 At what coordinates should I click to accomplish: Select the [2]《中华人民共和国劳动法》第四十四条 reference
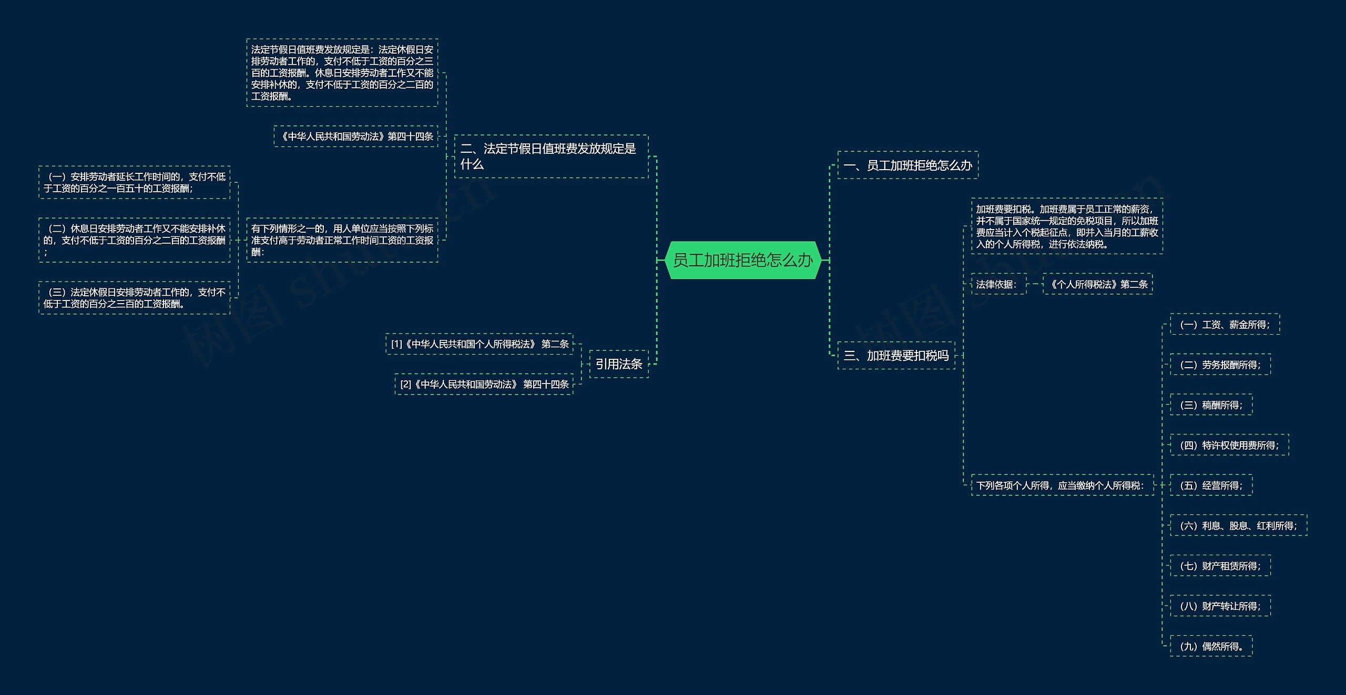click(x=484, y=385)
